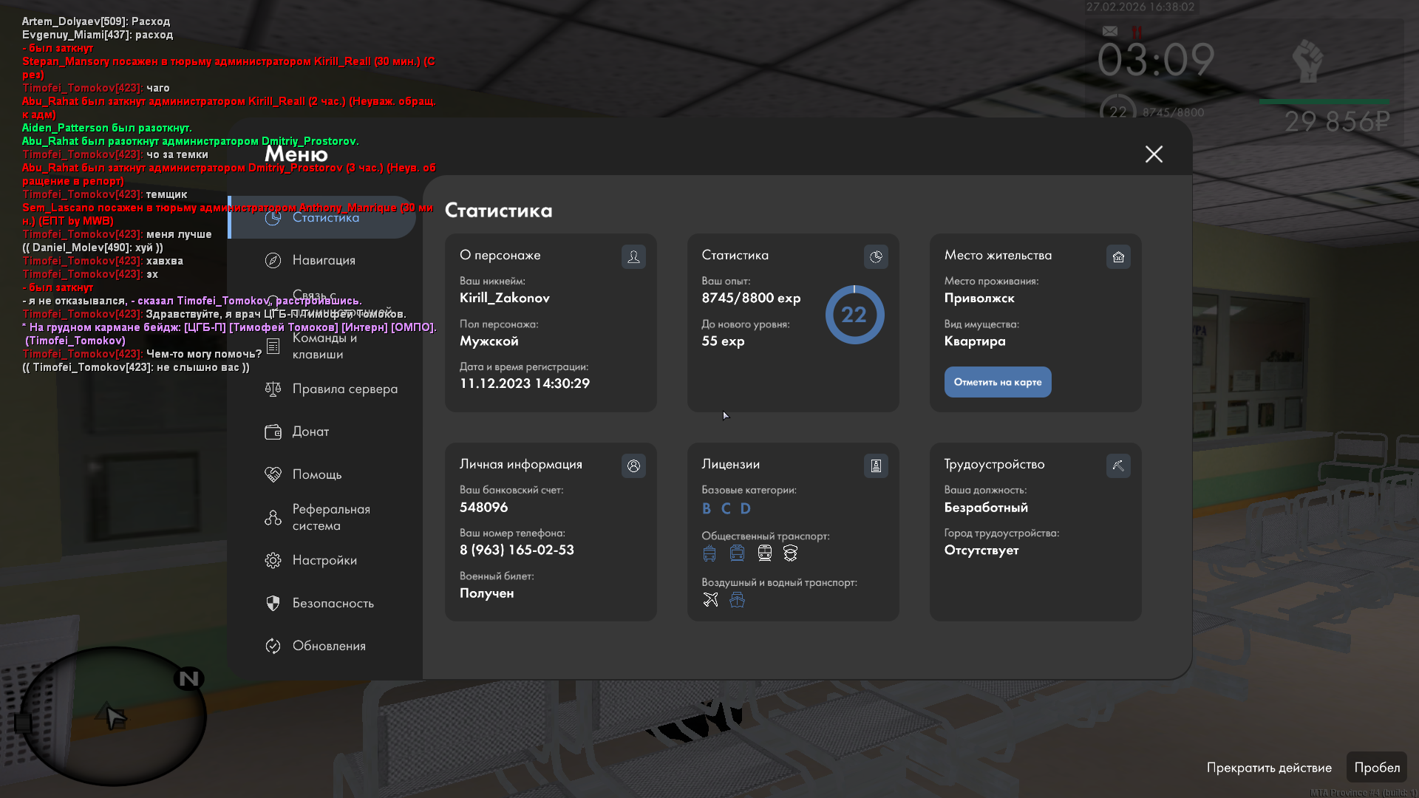This screenshot has height=798, width=1419.
Task: Click the user icon in Личная информация card
Action: pos(633,465)
